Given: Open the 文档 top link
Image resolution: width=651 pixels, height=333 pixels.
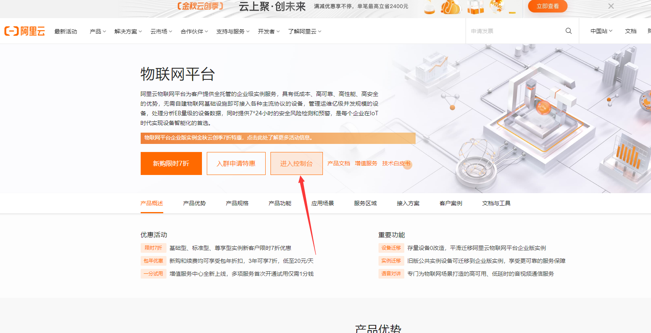Looking at the screenshot, I should click(x=630, y=31).
